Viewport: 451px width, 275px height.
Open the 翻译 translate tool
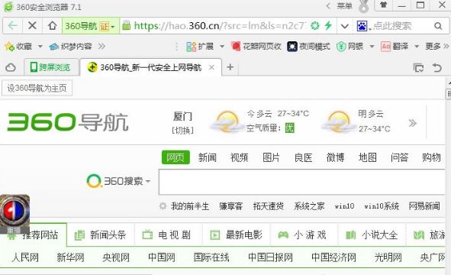point(395,47)
